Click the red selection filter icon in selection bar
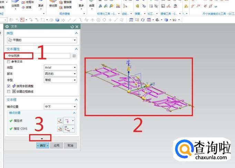Viewport: 235px width, 168px height. tap(22, 20)
